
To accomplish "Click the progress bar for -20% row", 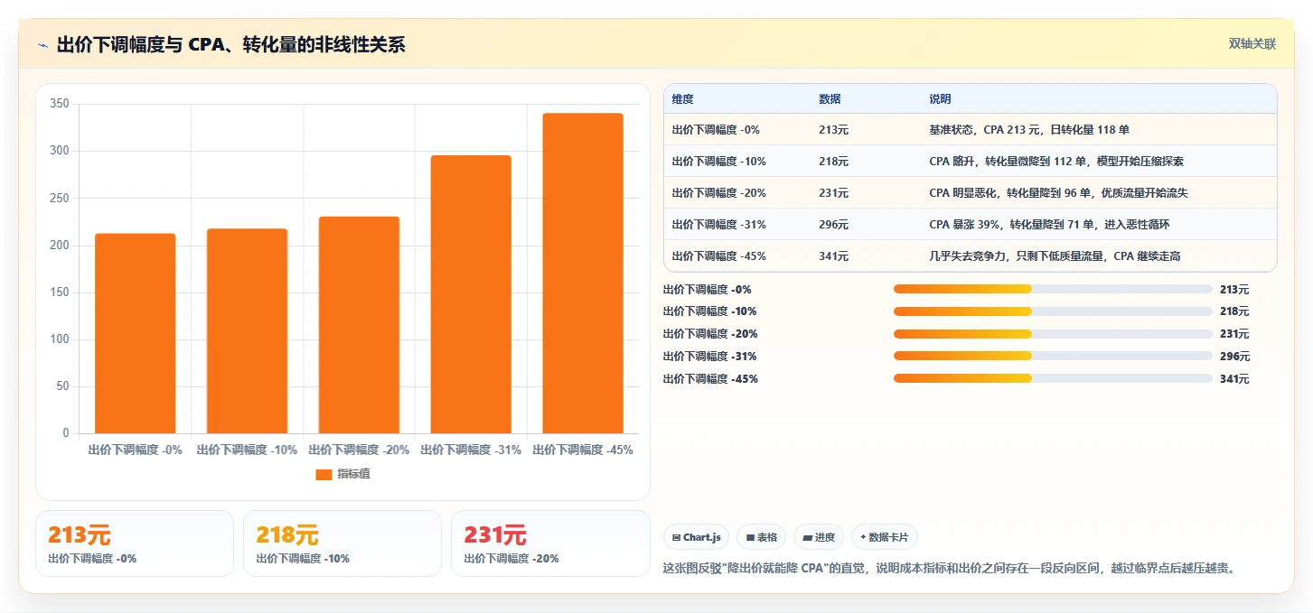I will coord(1053,334).
